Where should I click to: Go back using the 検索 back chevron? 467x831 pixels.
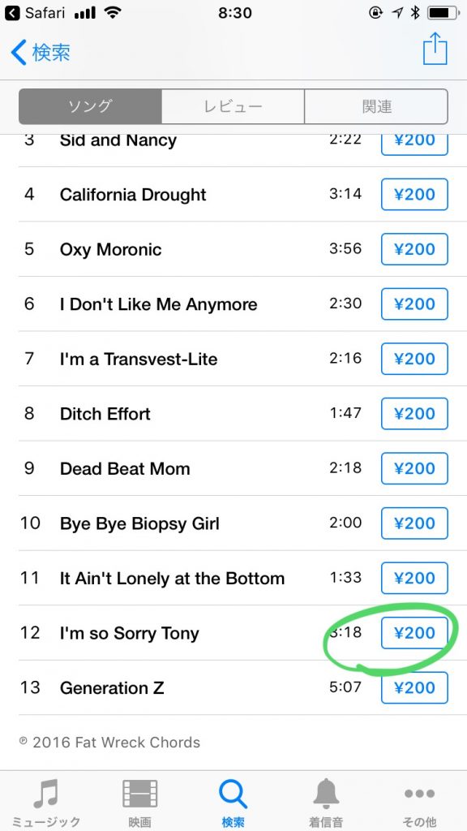pos(41,53)
